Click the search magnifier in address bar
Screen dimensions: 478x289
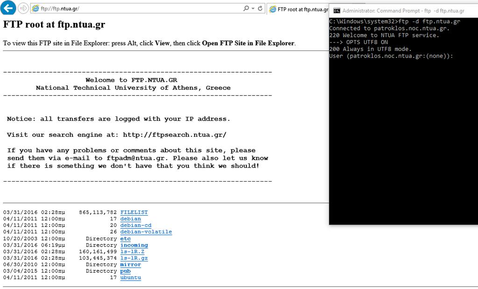tap(246, 8)
